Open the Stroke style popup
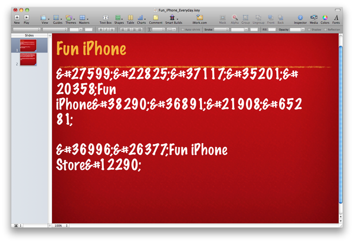 221,30
